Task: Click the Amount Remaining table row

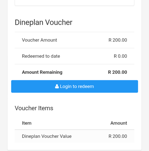Action: click(x=75, y=72)
